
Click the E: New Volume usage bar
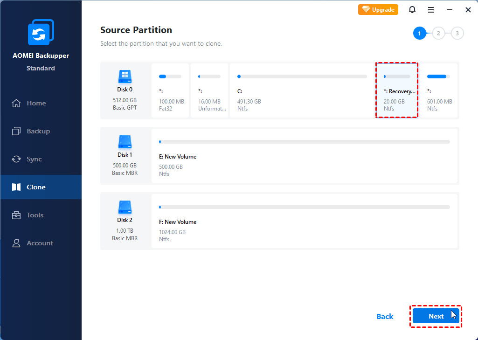click(x=305, y=142)
